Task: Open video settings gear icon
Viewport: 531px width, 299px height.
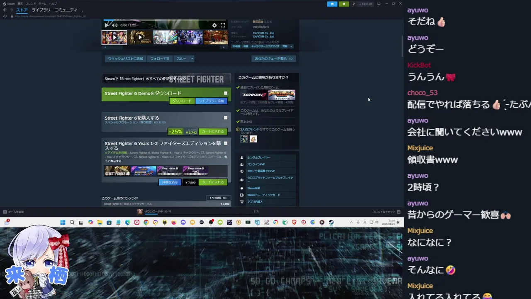Action: pos(214,25)
